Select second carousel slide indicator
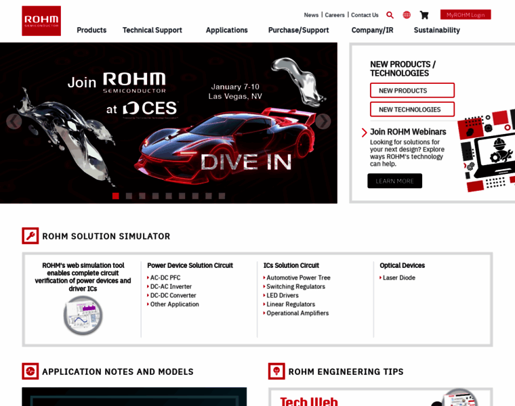Viewport: 515px width, 406px height. [x=129, y=196]
